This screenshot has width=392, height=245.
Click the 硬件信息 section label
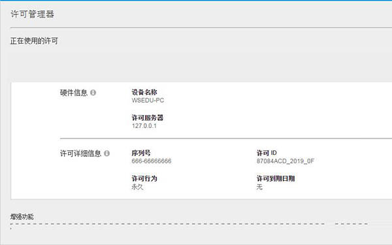tap(74, 93)
